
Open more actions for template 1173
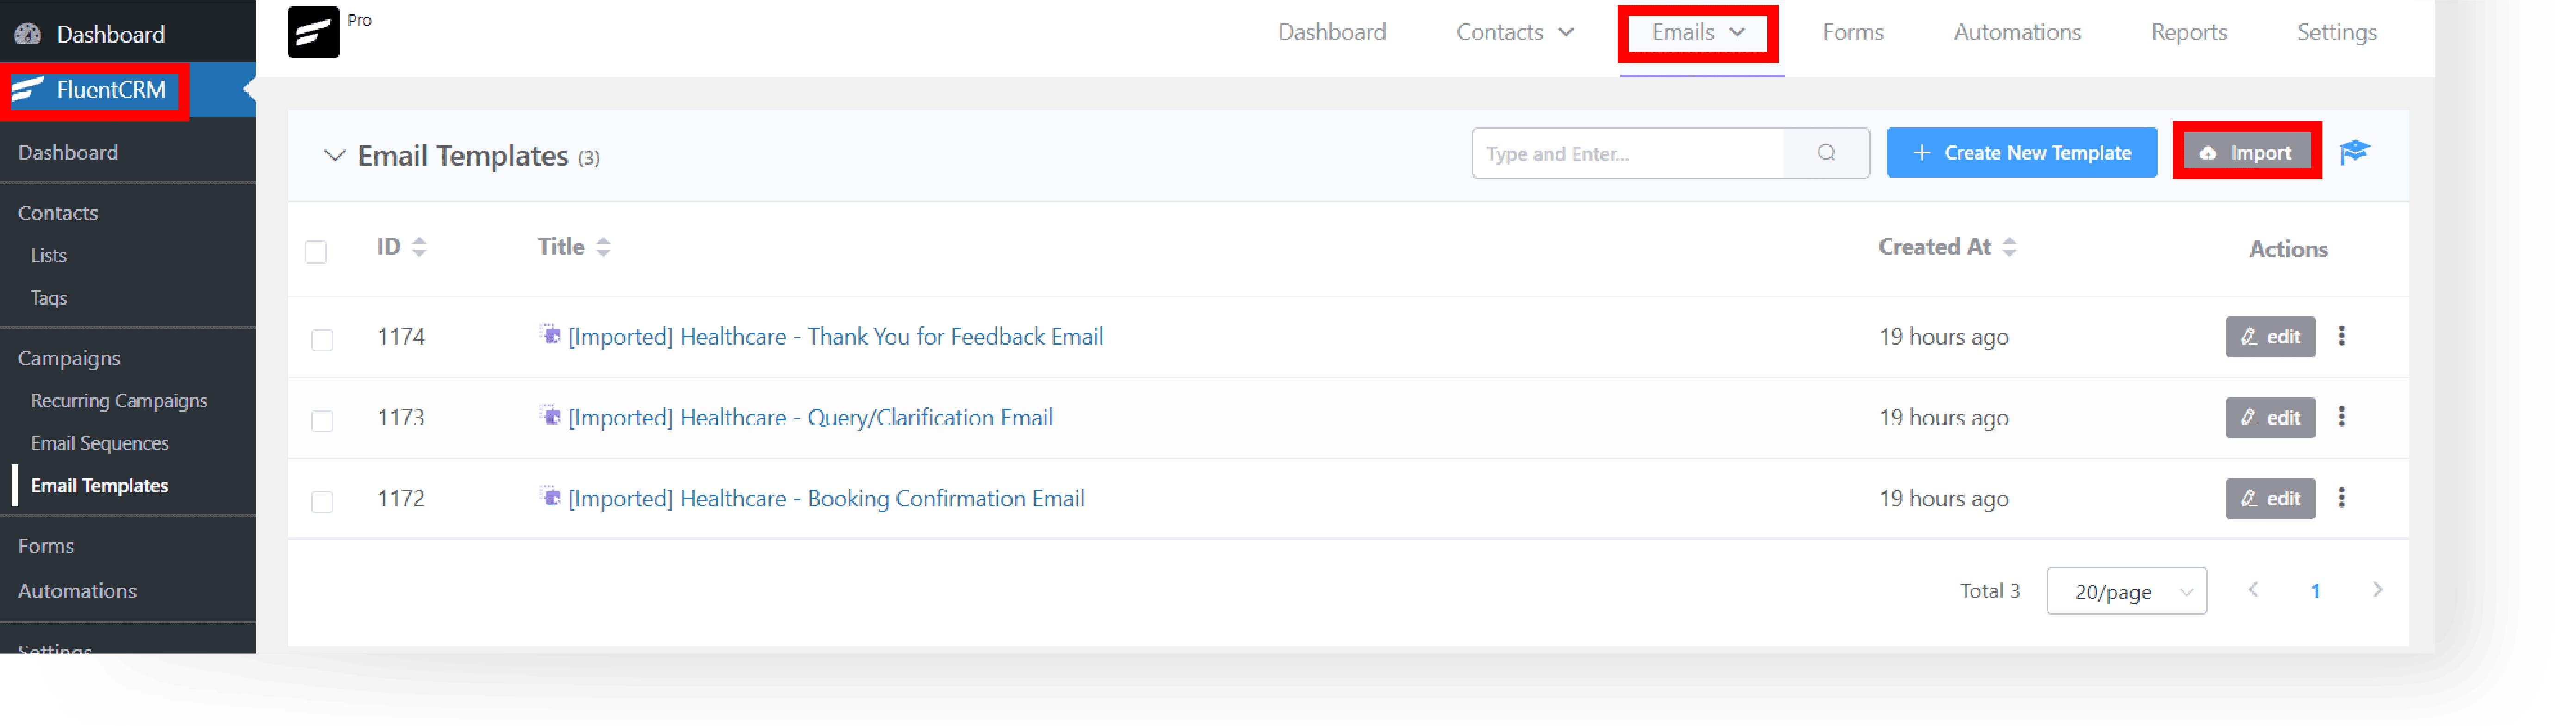pos(2341,417)
